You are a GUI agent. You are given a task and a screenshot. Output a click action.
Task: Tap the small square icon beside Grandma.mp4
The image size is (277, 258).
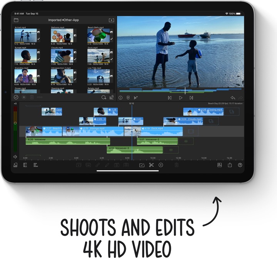click(38, 76)
